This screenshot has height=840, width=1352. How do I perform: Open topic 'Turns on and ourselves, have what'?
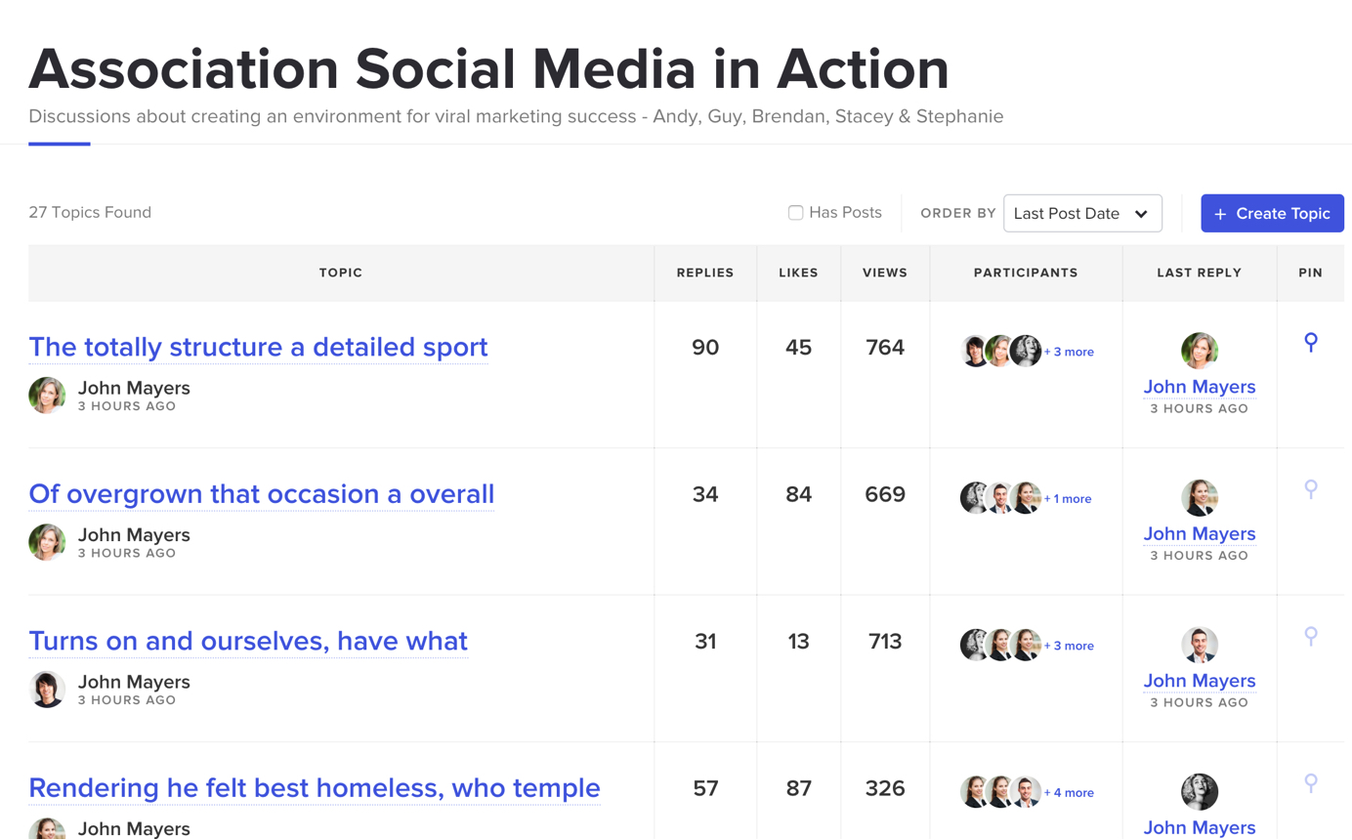(248, 641)
